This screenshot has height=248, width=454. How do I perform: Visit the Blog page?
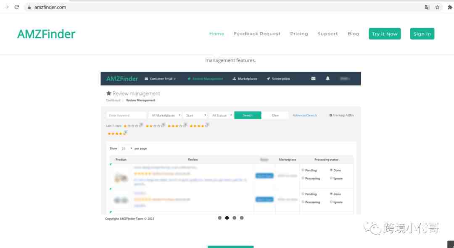[x=353, y=34]
